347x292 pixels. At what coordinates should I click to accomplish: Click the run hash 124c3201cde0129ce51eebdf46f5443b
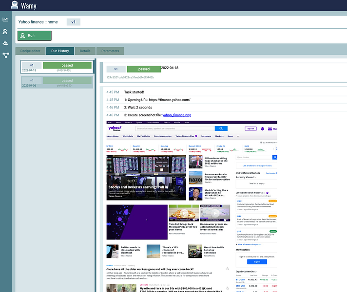coord(130,77)
